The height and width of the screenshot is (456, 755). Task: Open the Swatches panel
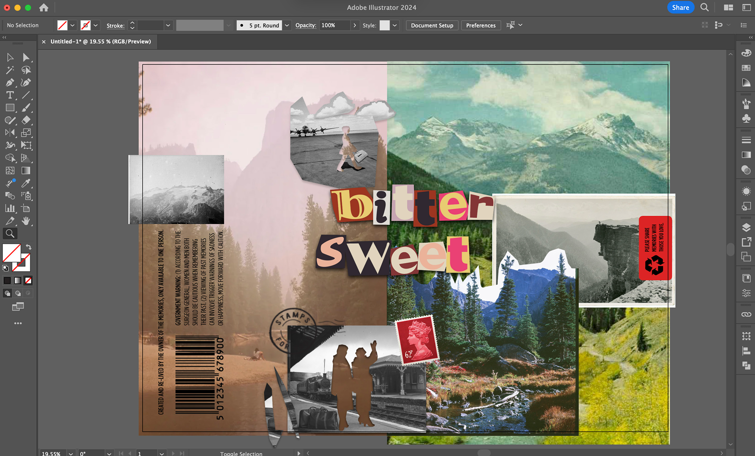tap(746, 68)
